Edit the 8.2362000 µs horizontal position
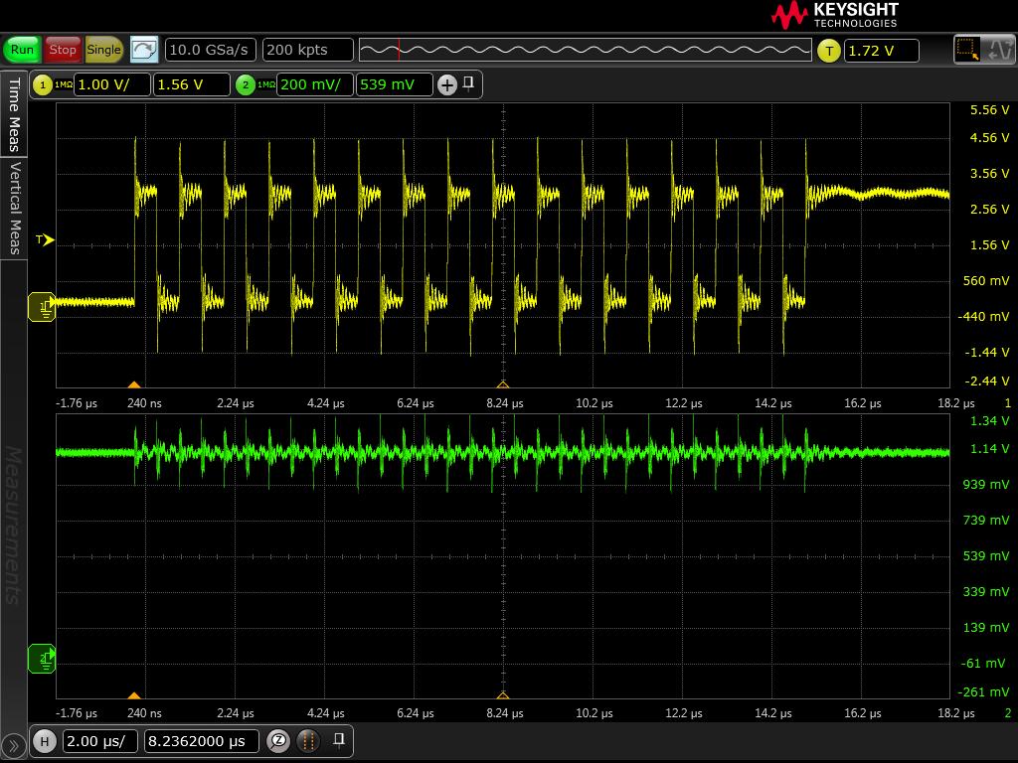The height and width of the screenshot is (763, 1018). (201, 741)
